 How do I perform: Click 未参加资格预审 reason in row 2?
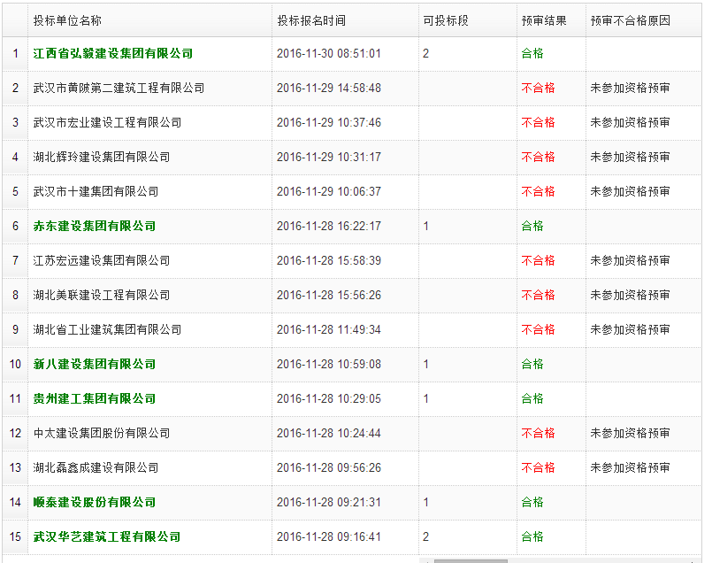click(631, 89)
